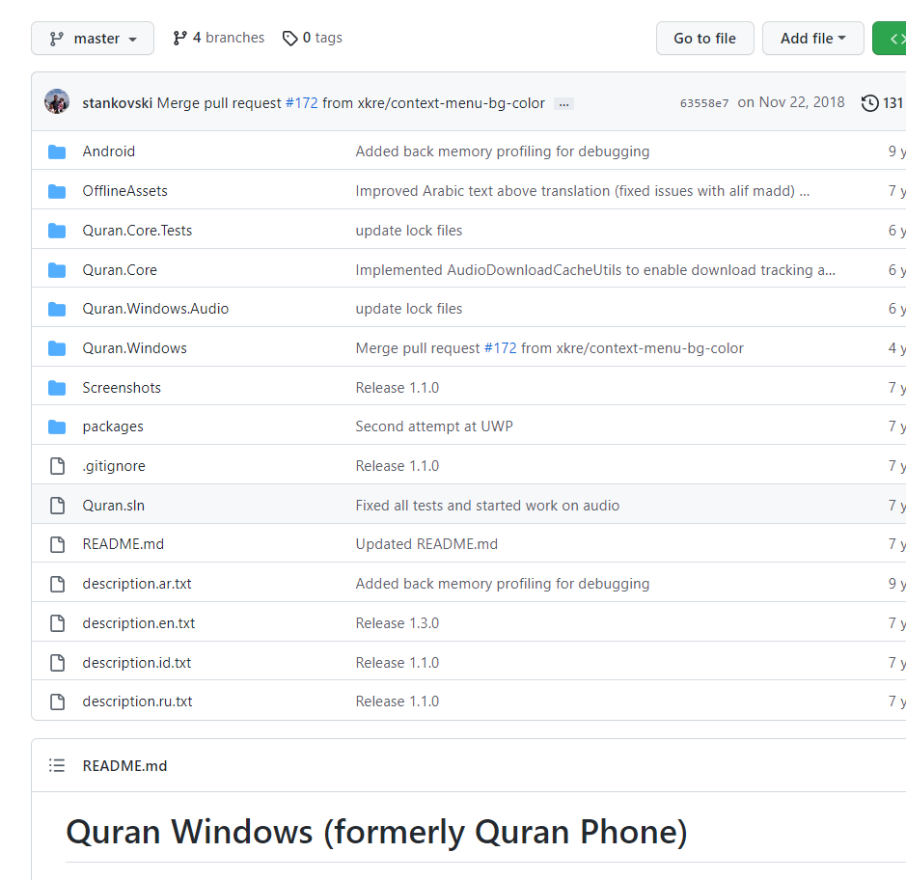Open the master branch dropdown
The height and width of the screenshot is (880, 906).
(x=93, y=39)
